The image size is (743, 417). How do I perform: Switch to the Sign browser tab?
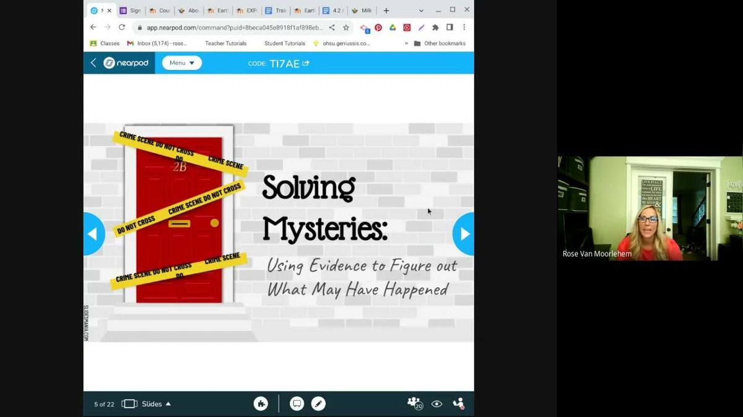click(x=131, y=11)
